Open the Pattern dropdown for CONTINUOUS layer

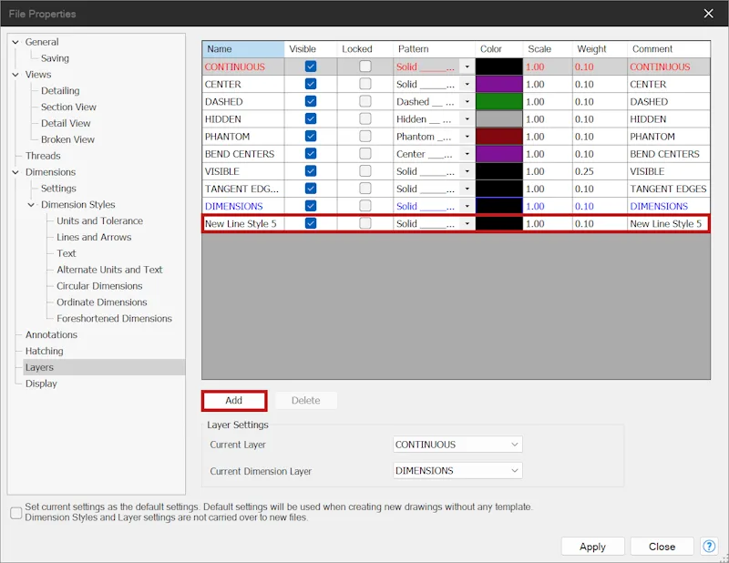click(x=467, y=67)
